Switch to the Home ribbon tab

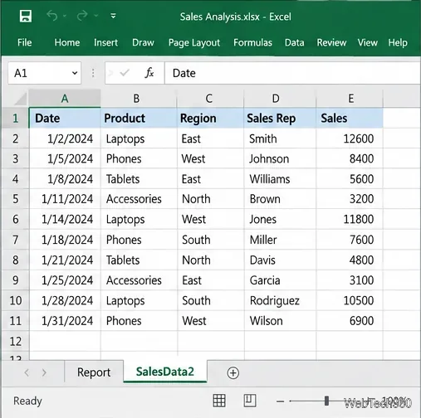(67, 42)
